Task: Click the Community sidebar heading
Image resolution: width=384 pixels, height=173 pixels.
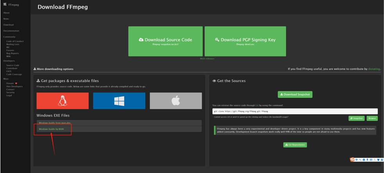Action: pos(9,37)
